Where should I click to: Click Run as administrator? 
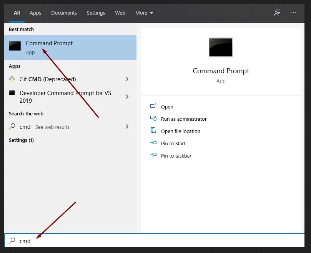tap(184, 119)
